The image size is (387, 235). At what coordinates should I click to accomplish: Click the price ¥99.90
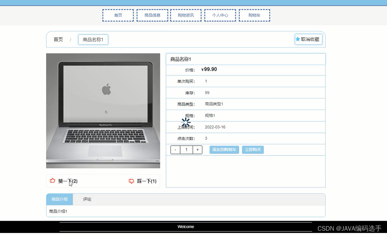pos(209,69)
